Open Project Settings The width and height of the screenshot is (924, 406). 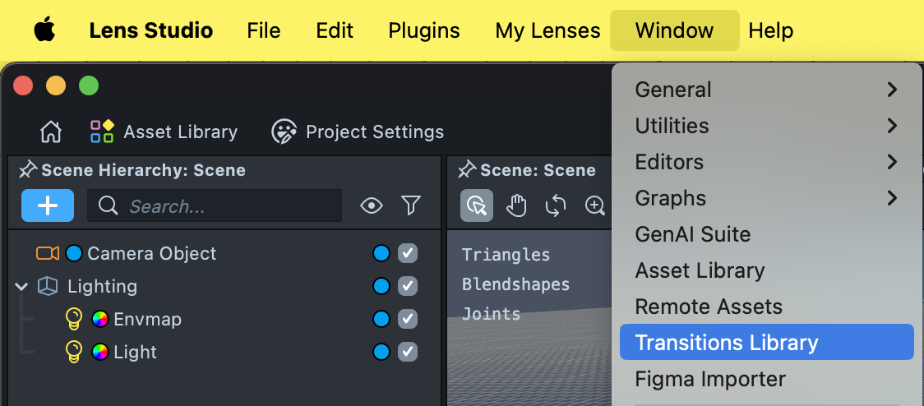pos(358,131)
